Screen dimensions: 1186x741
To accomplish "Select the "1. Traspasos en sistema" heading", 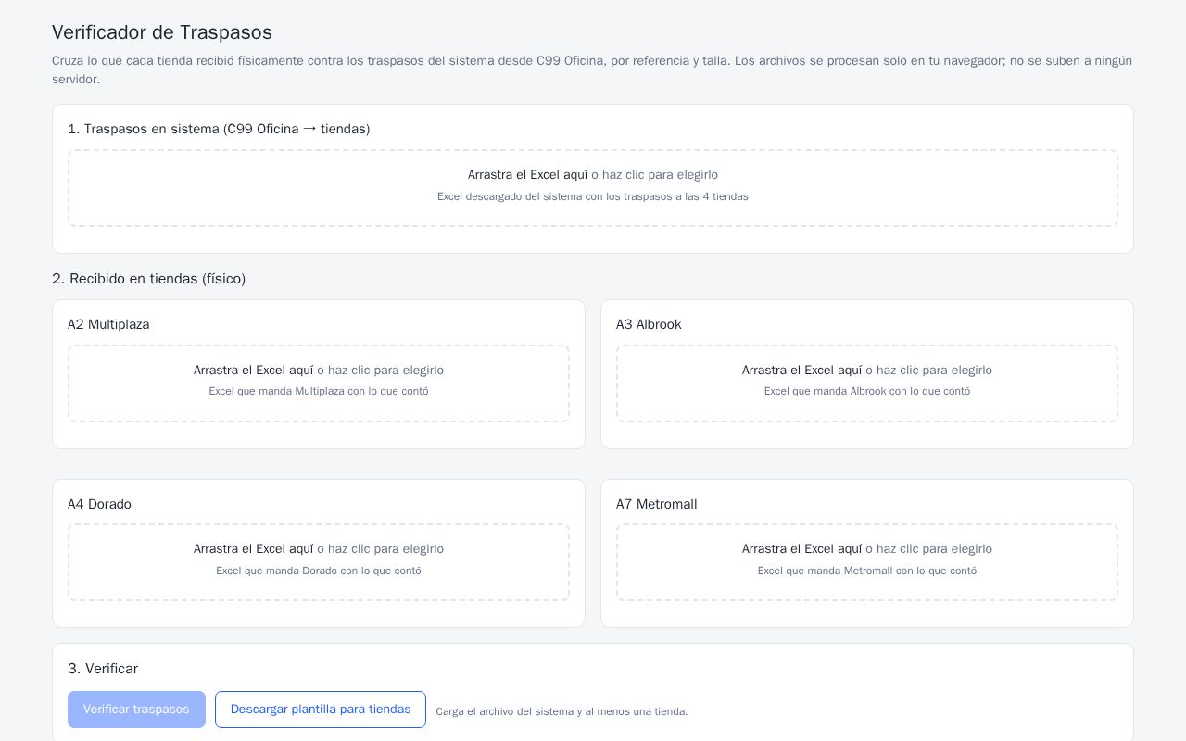I will tap(219, 129).
